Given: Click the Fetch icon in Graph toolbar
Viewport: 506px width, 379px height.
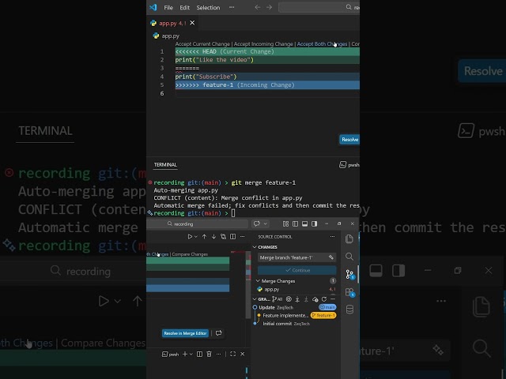Looking at the screenshot, I should 297,299.
